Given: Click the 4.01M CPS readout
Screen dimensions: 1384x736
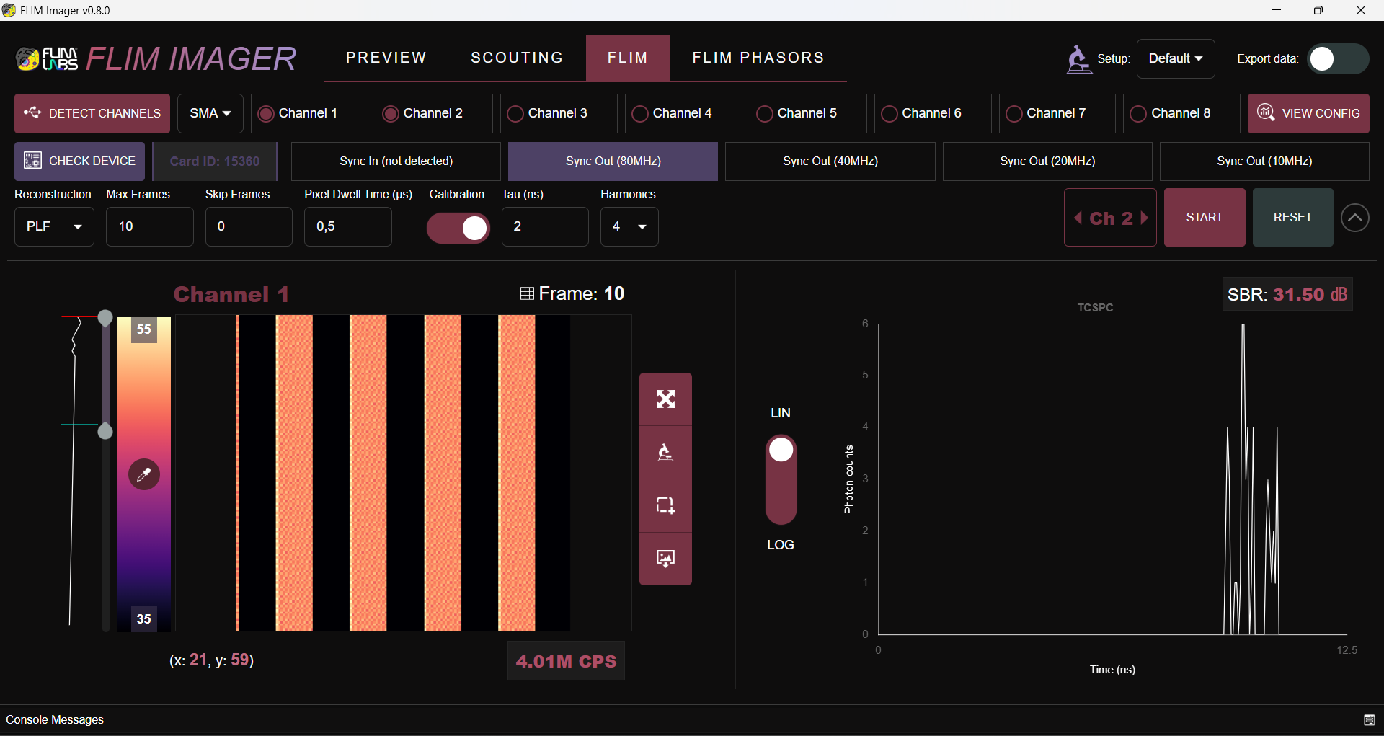Looking at the screenshot, I should tap(566, 661).
